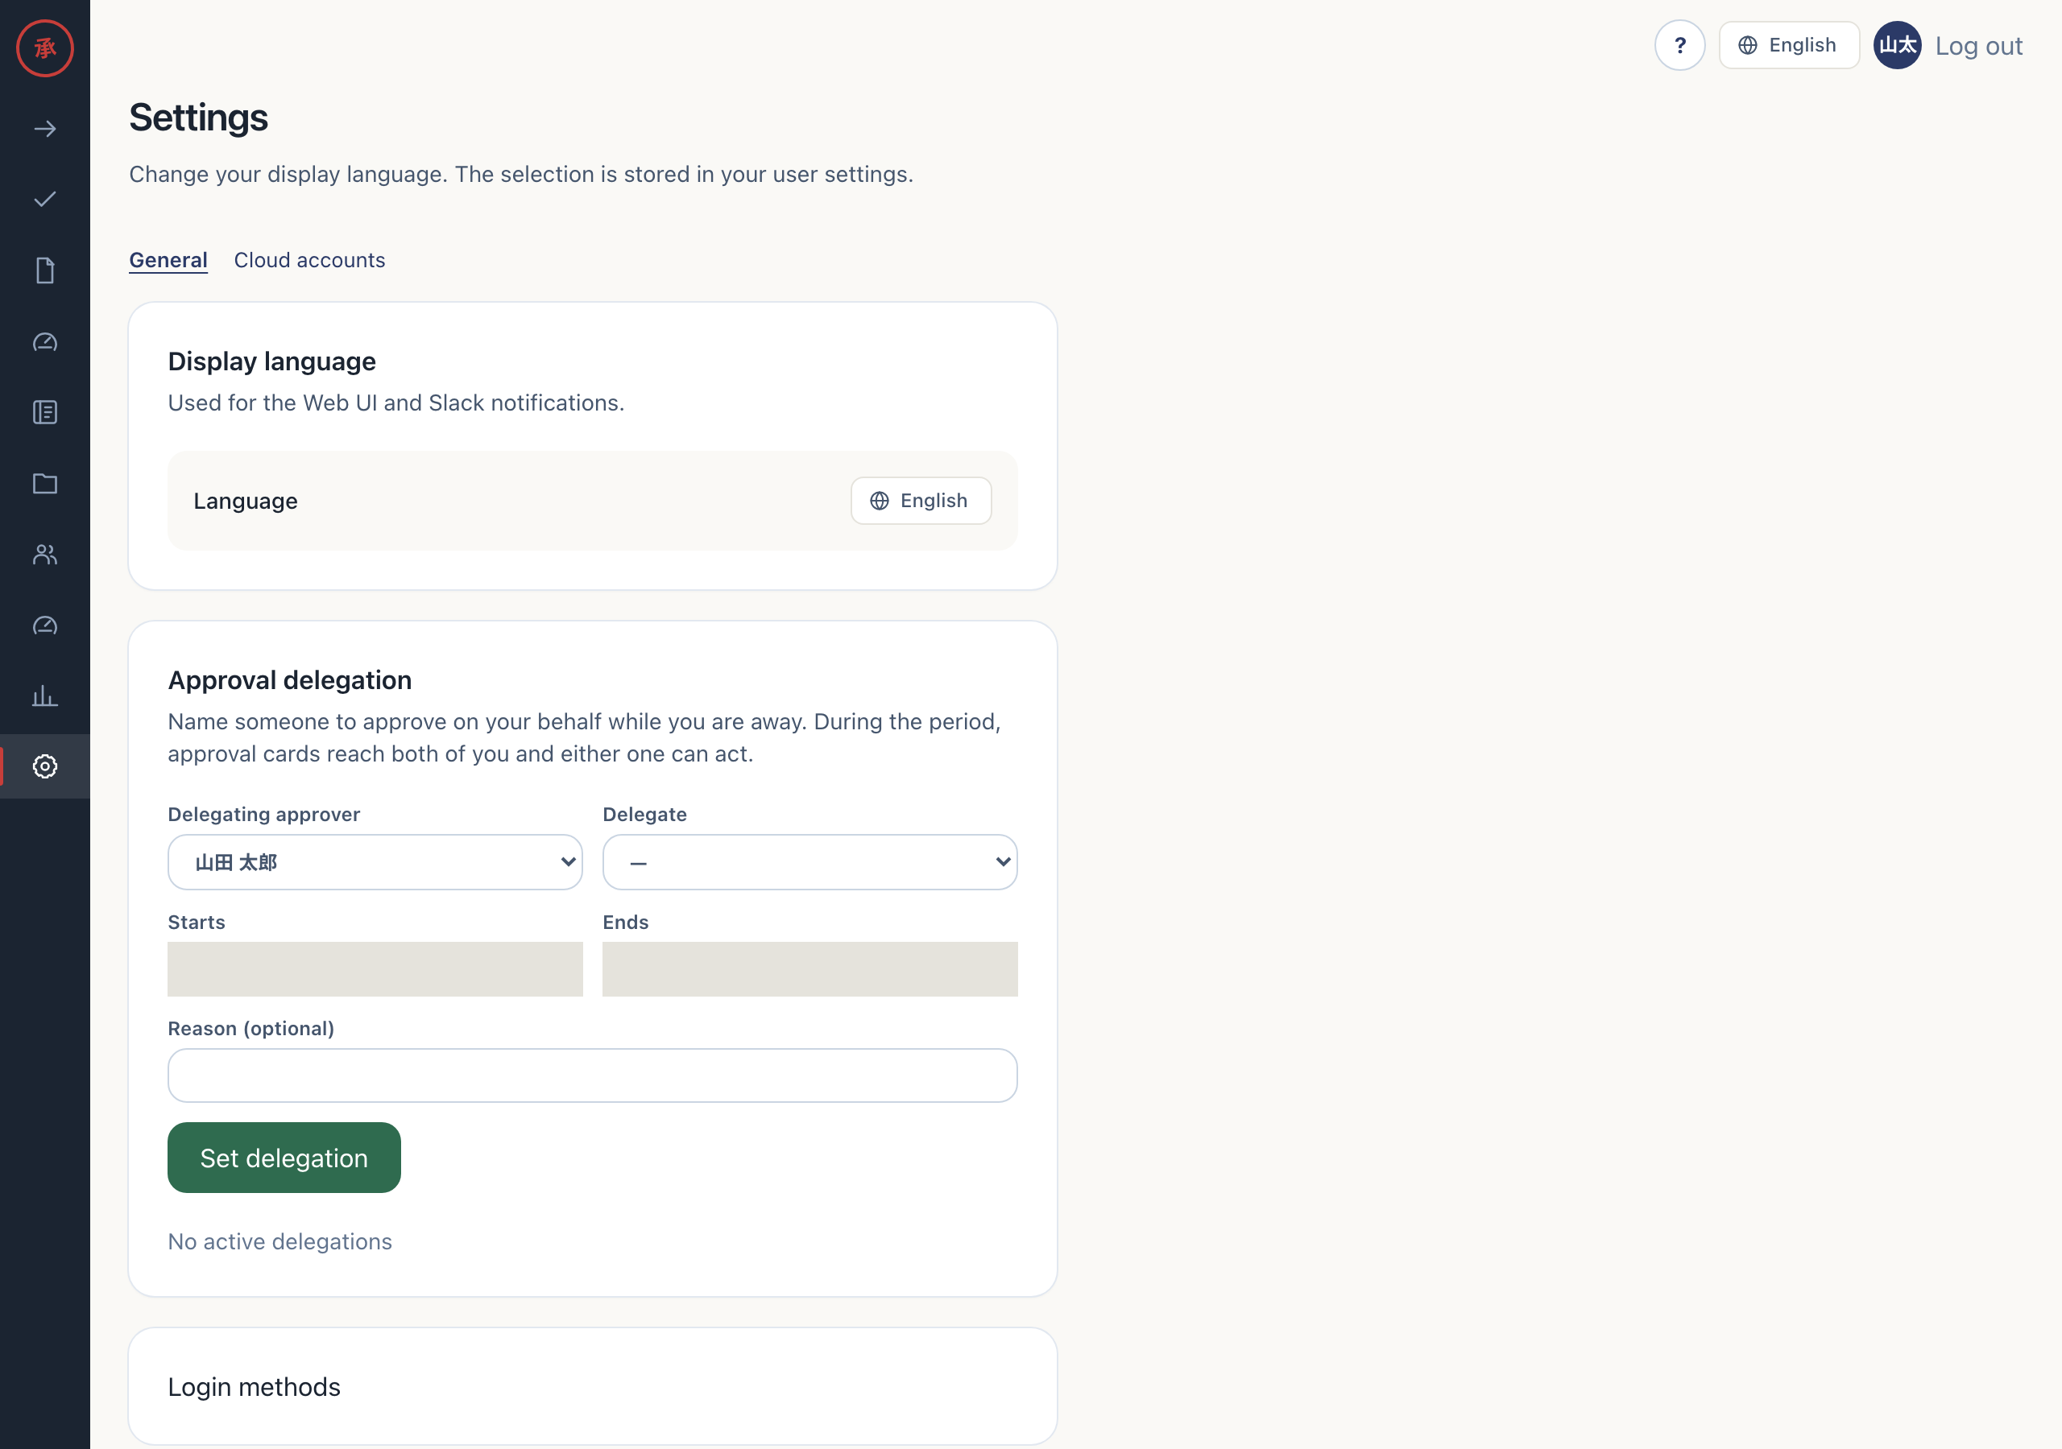
Task: Click the Log out link
Action: 1978,46
